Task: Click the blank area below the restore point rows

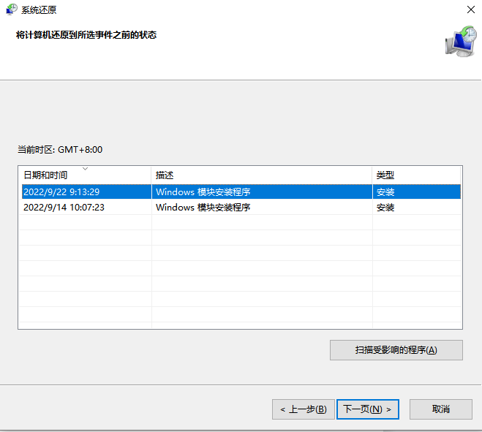Action: [x=240, y=278]
